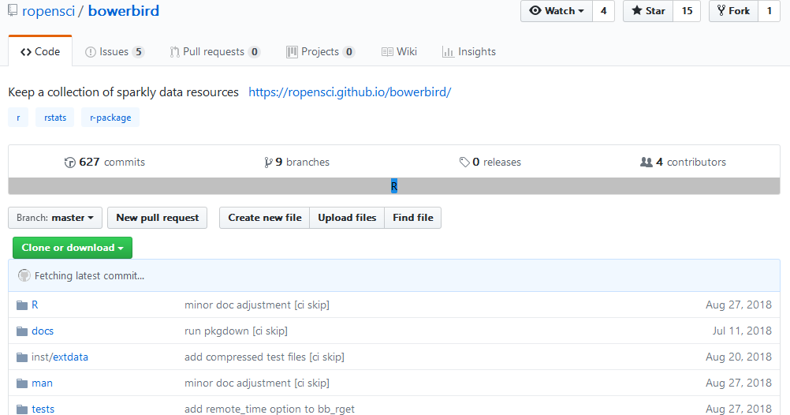Click the New pull request button
This screenshot has width=790, height=415.
coord(157,218)
